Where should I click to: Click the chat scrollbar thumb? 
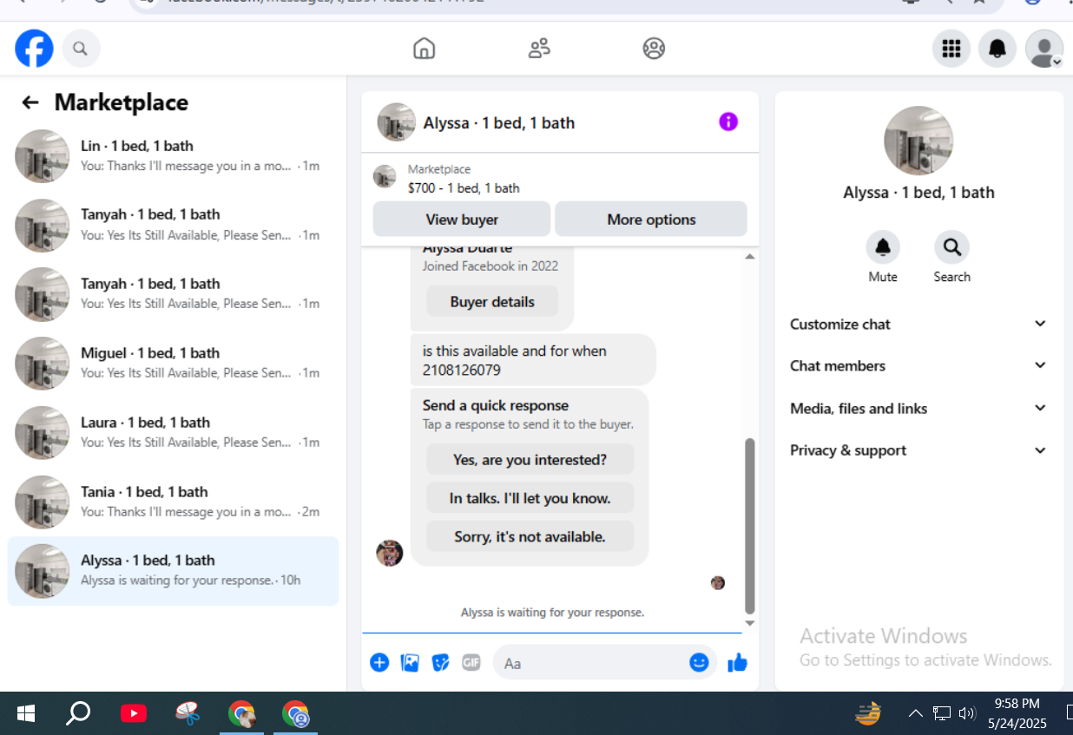tap(750, 526)
